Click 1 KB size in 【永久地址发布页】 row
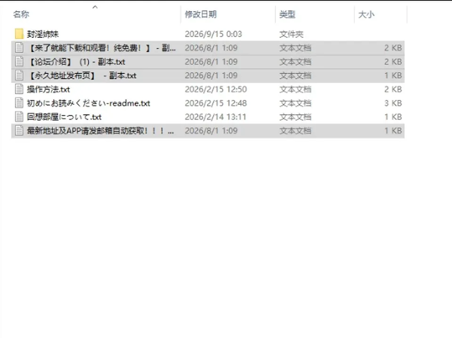Image resolution: width=452 pixels, height=338 pixels. click(x=393, y=75)
